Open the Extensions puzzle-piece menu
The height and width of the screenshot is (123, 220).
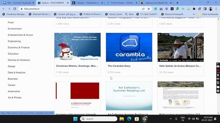pos(194,9)
